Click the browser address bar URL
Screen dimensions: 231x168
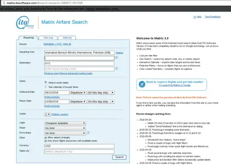(44, 3)
